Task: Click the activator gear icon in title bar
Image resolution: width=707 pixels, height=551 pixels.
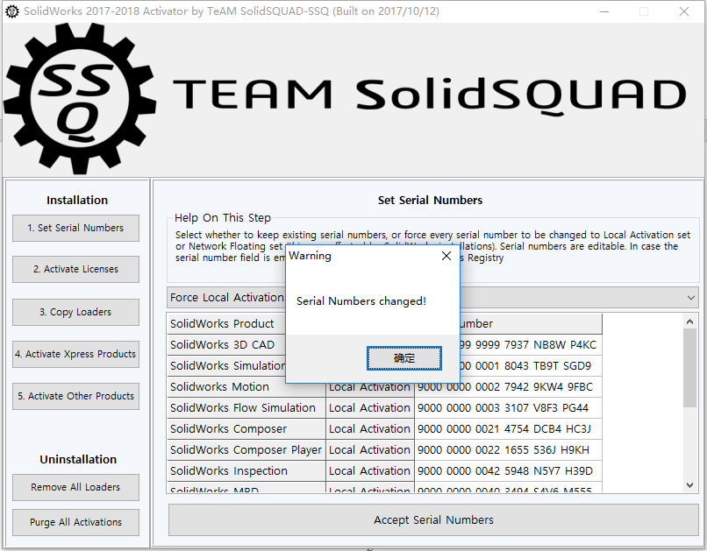Action: point(12,11)
